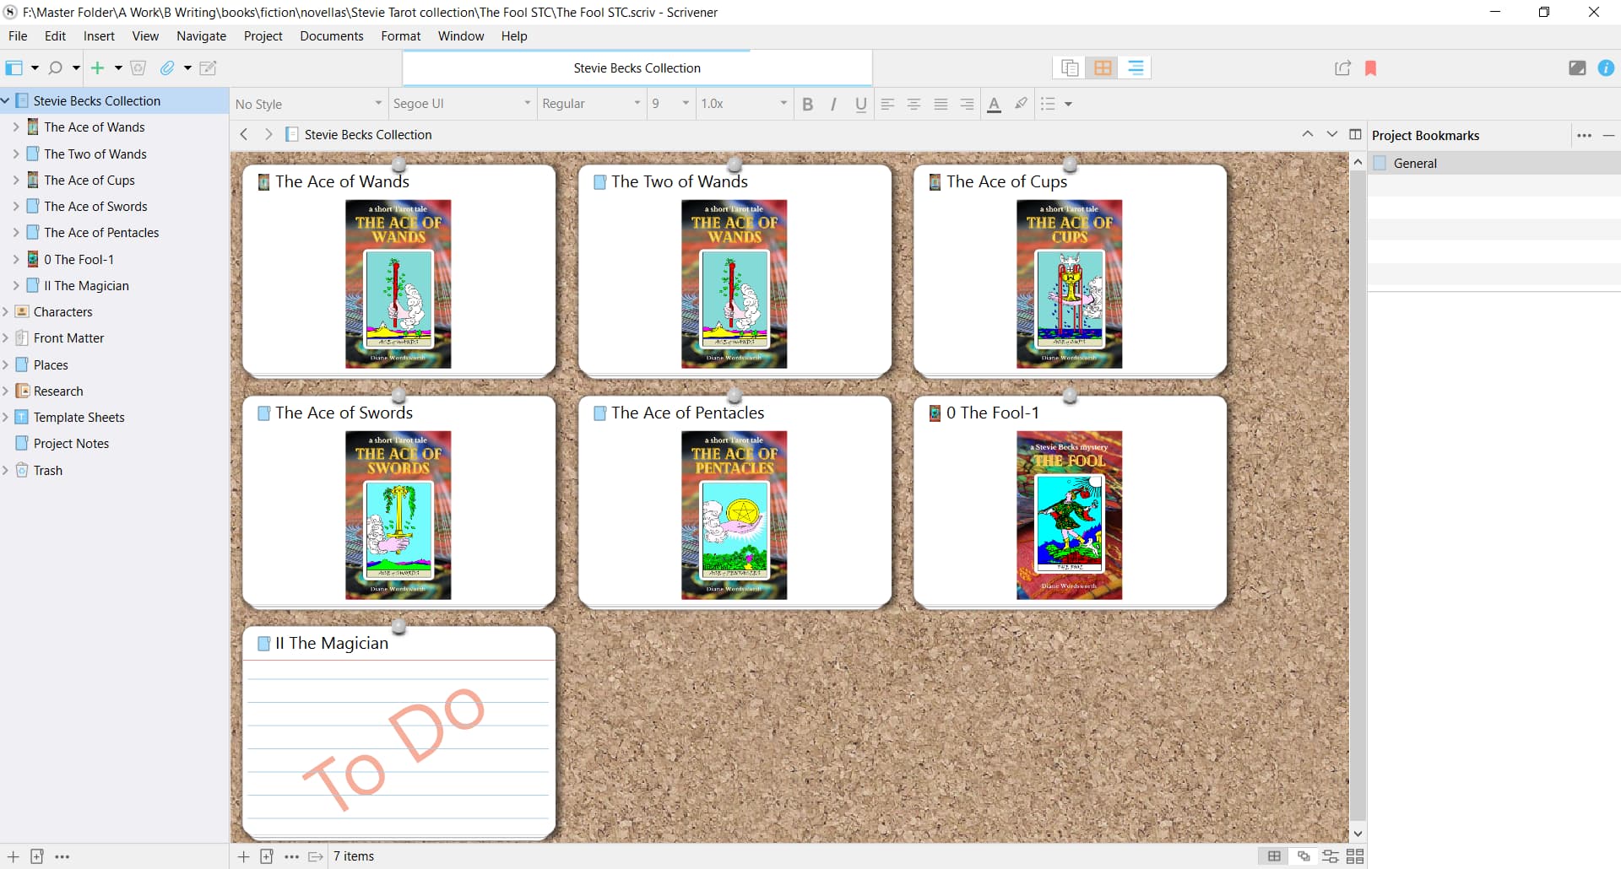Switch to Scrivenings document view mode
Viewport: 1621px width, 869px height.
point(1070,68)
